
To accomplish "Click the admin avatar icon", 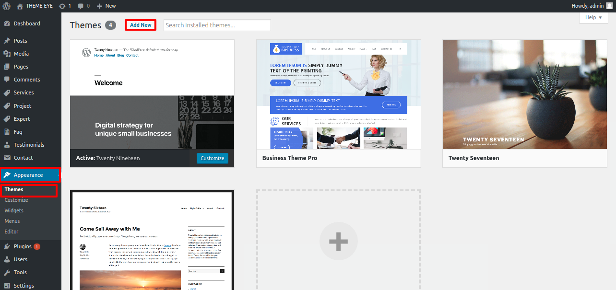I will (609, 6).
